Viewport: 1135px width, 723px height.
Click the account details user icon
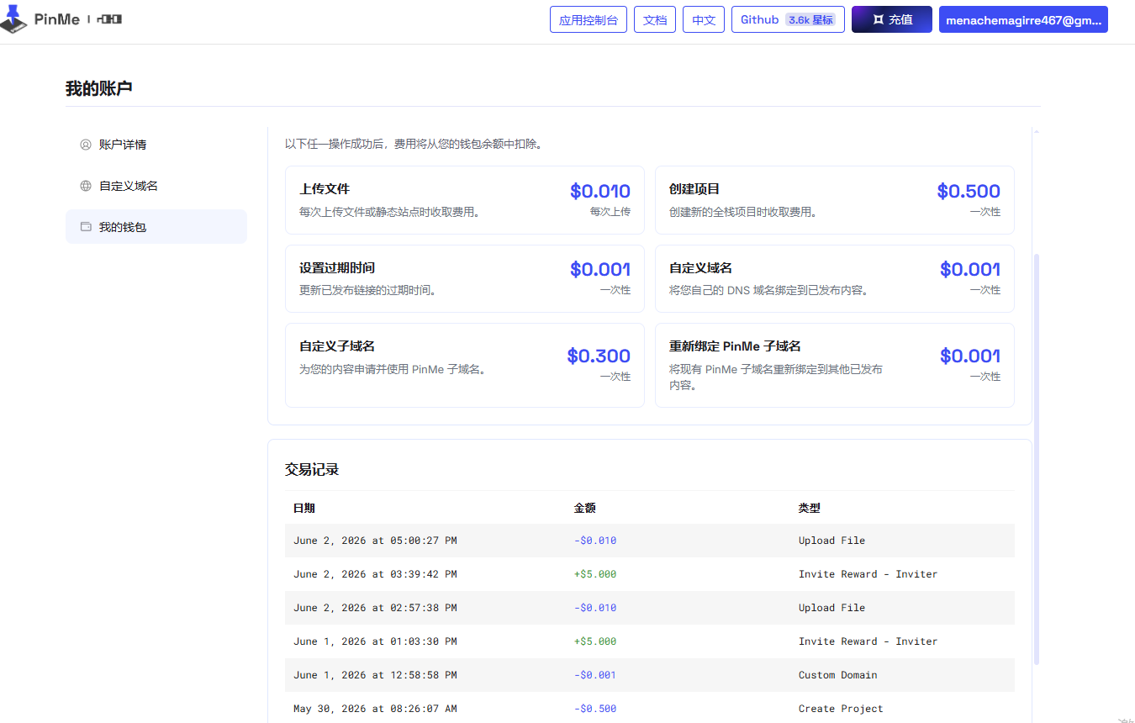pos(86,145)
